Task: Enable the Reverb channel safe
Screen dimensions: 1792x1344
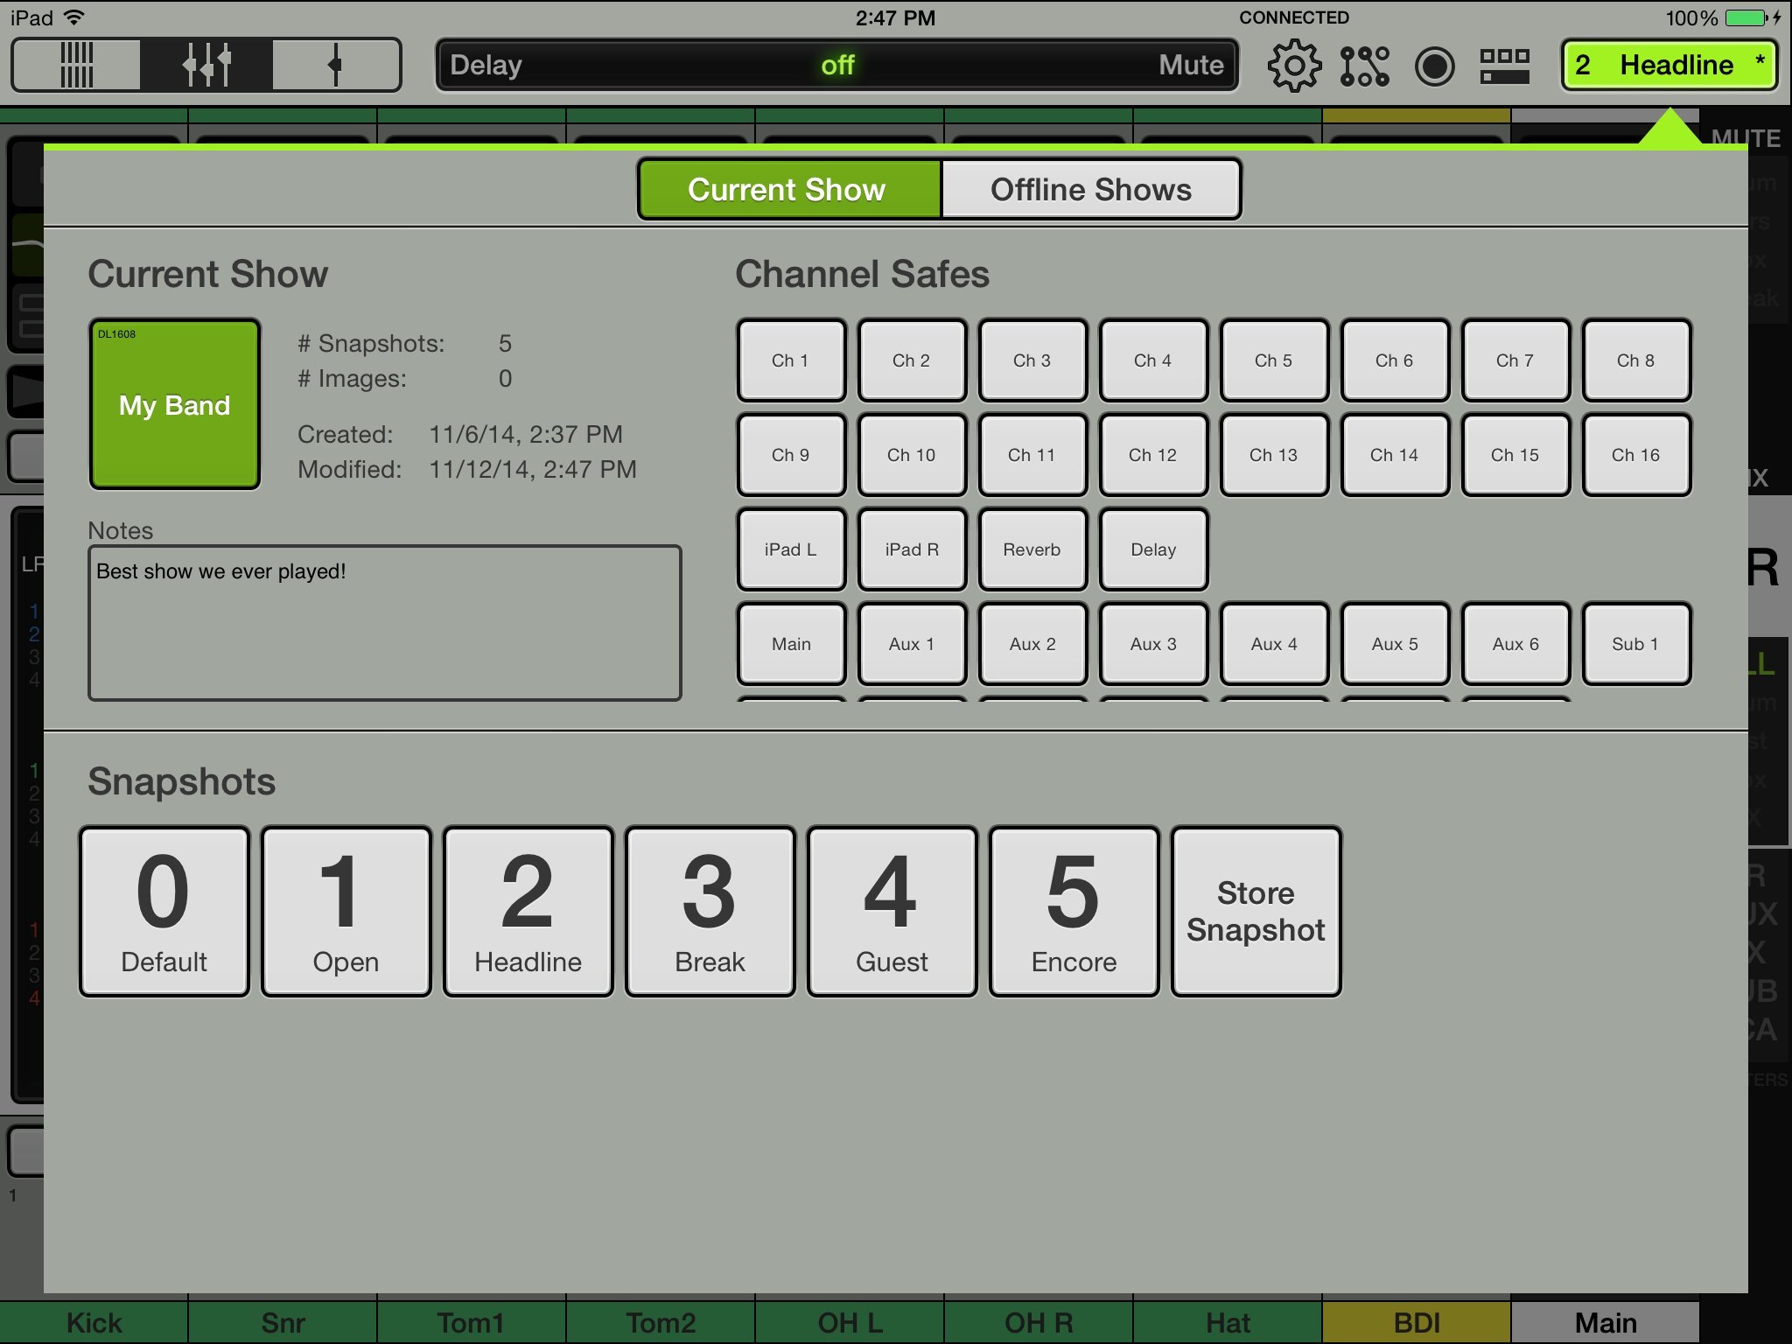Action: (x=1032, y=549)
